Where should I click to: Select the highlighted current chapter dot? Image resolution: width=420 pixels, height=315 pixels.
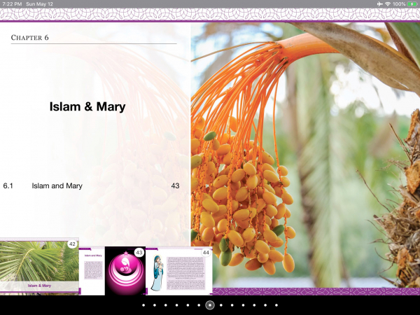pos(209,305)
